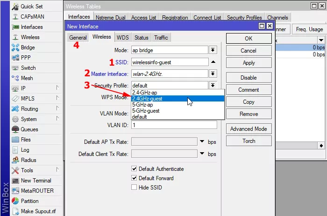Click the Comment button
The height and width of the screenshot is (216, 327).
tap(249, 89)
